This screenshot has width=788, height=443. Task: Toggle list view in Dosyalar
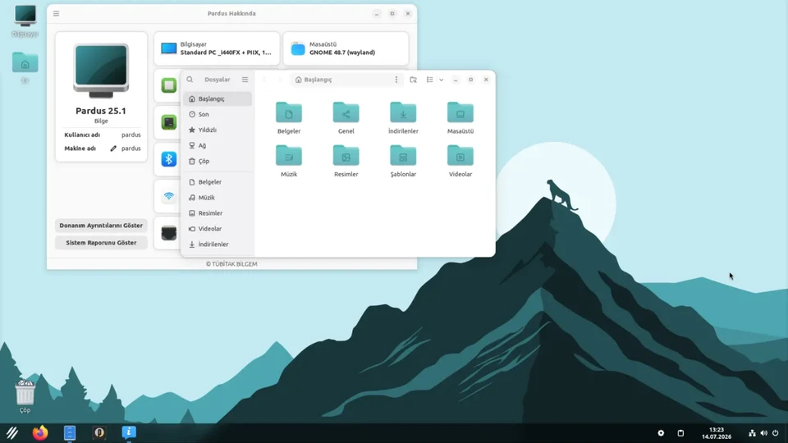[429, 80]
